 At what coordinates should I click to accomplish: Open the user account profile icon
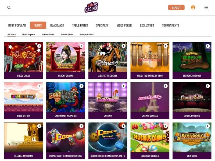click(193, 8)
